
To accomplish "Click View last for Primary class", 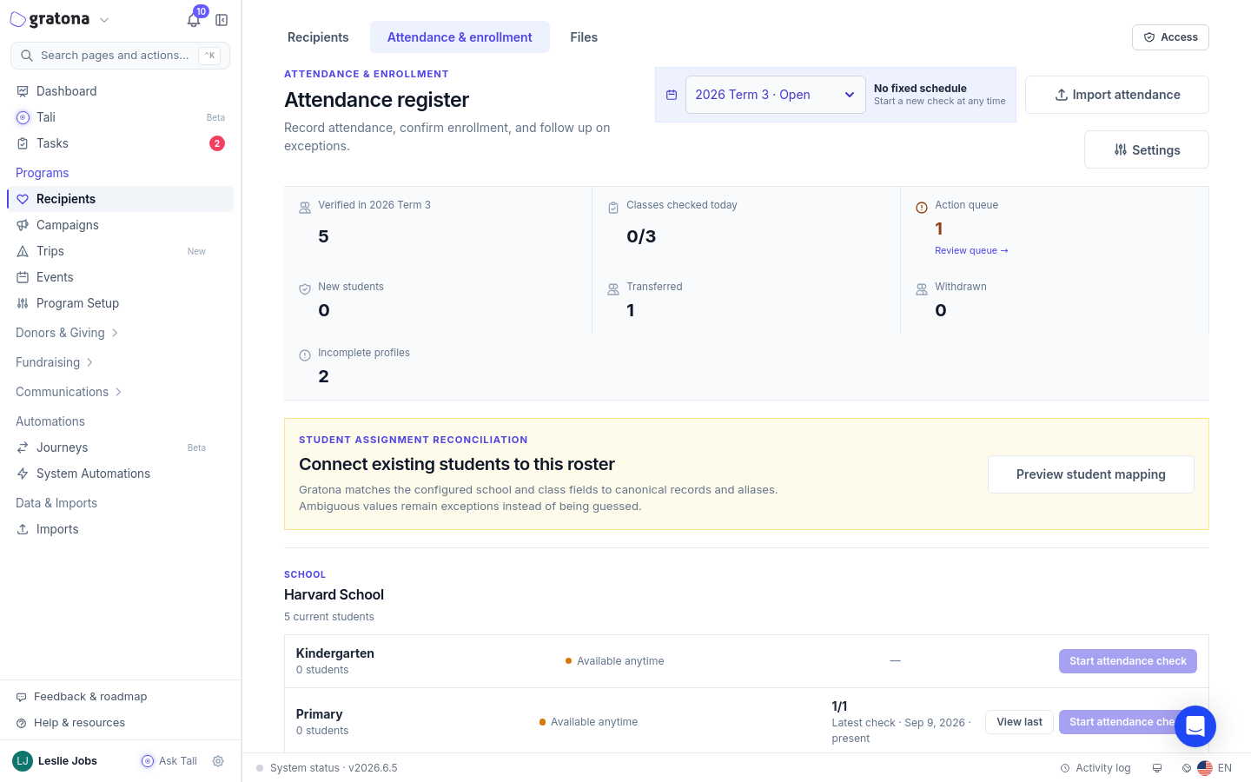I will [1019, 722].
